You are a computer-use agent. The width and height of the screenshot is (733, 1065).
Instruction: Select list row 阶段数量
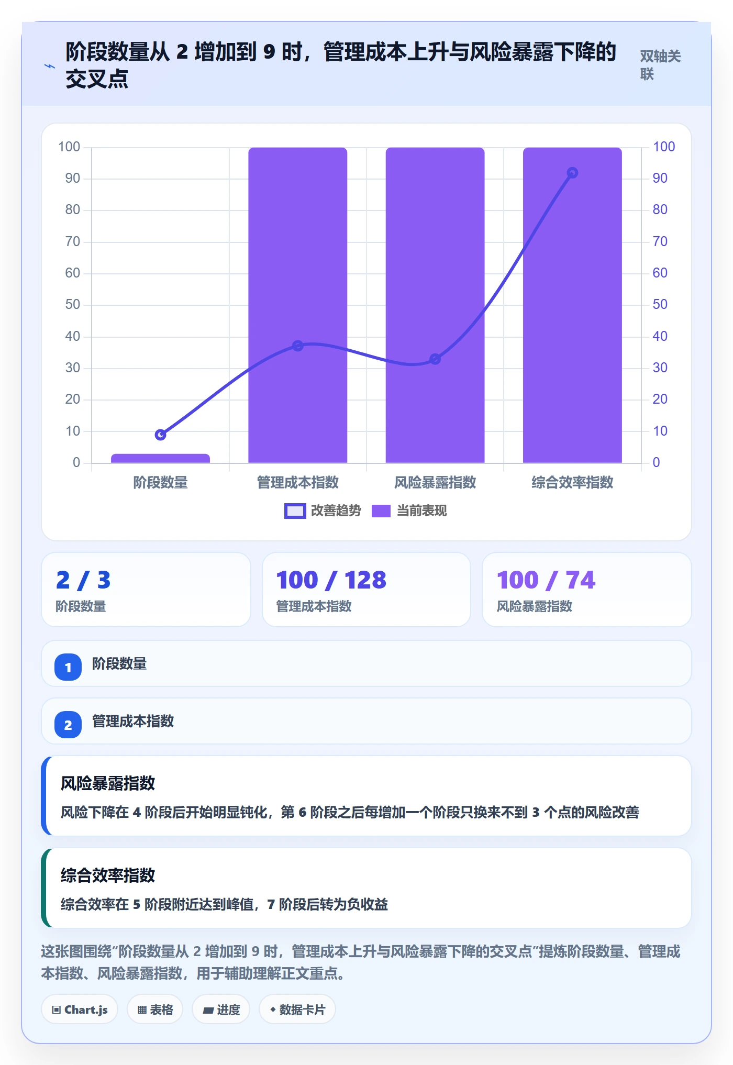pyautogui.click(x=366, y=663)
